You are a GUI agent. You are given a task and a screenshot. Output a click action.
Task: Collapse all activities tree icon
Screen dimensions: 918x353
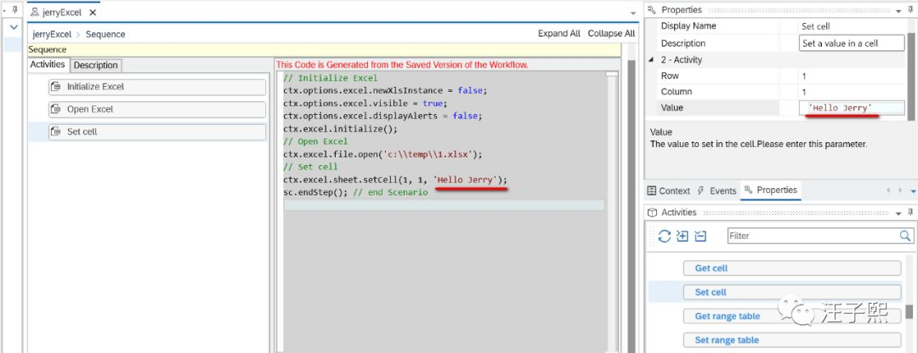[700, 236]
